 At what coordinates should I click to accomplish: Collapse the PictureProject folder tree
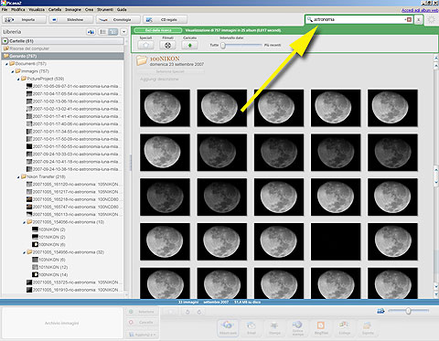(18, 79)
